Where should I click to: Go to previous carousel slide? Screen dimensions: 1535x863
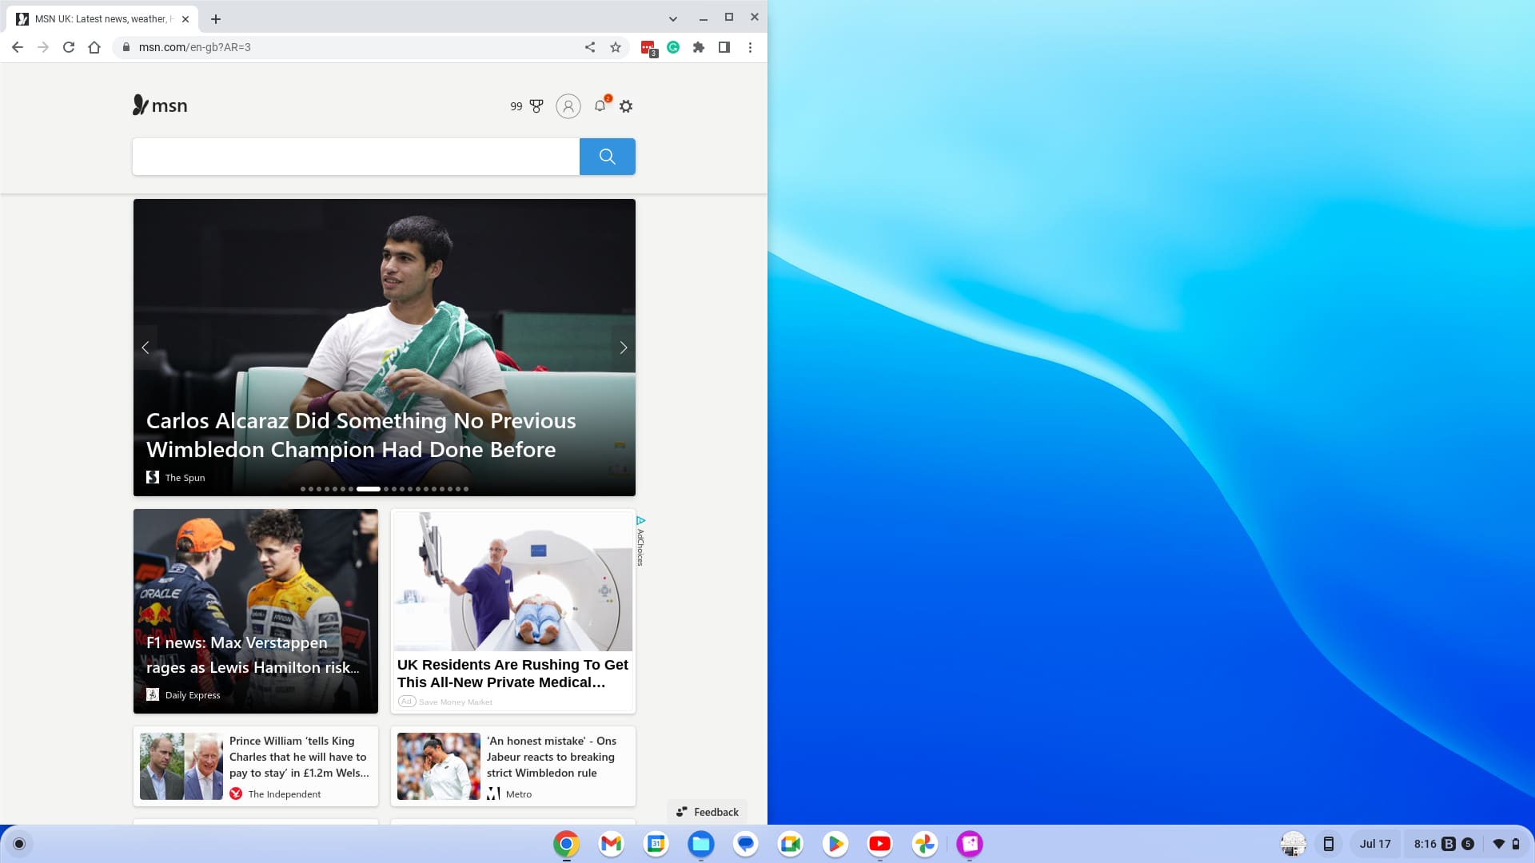point(146,348)
